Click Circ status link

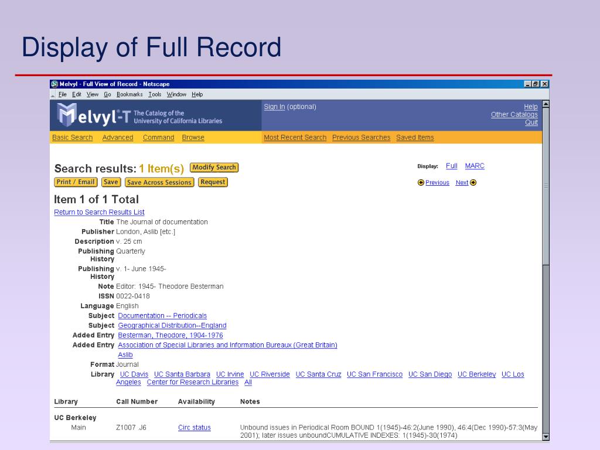[195, 427]
